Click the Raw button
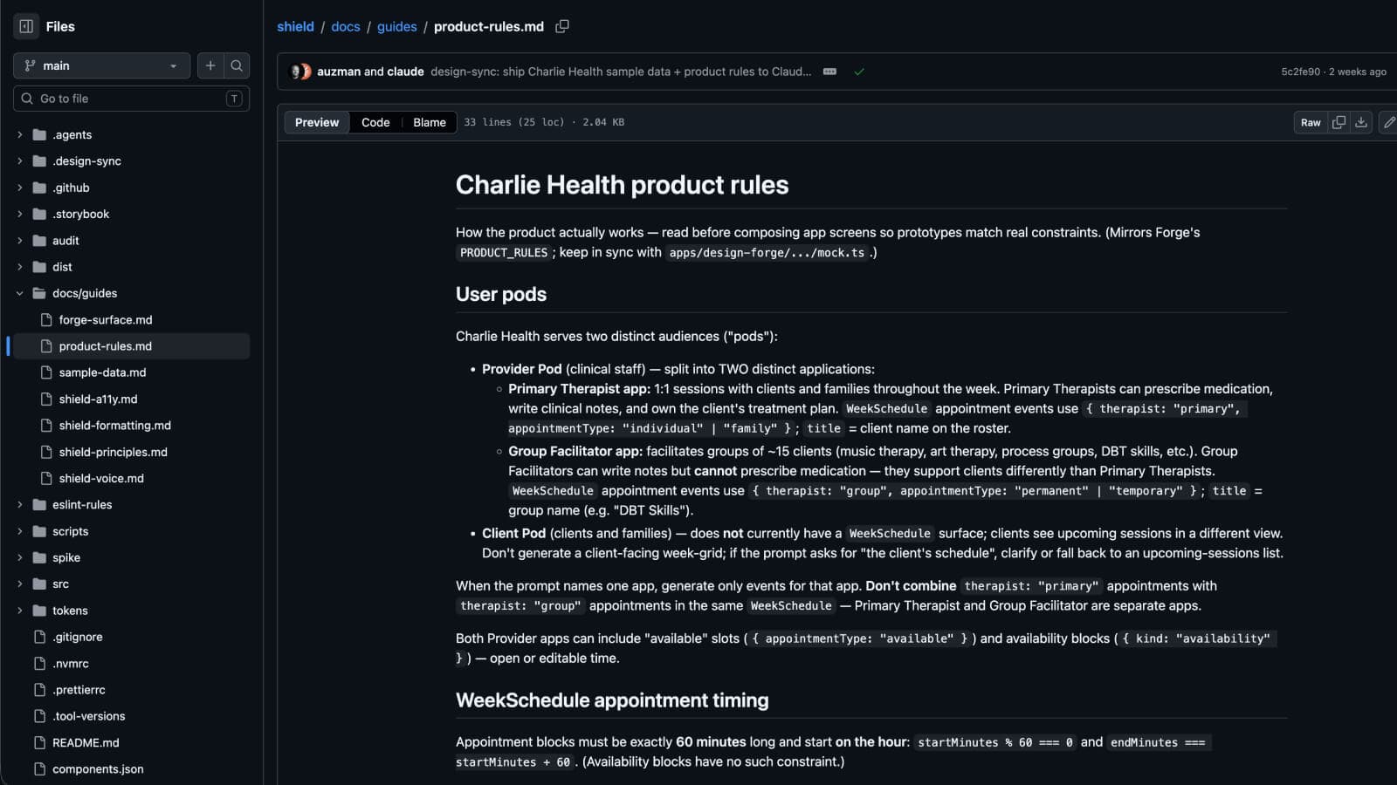Screen dimensions: 1397x785 tap(1311, 122)
